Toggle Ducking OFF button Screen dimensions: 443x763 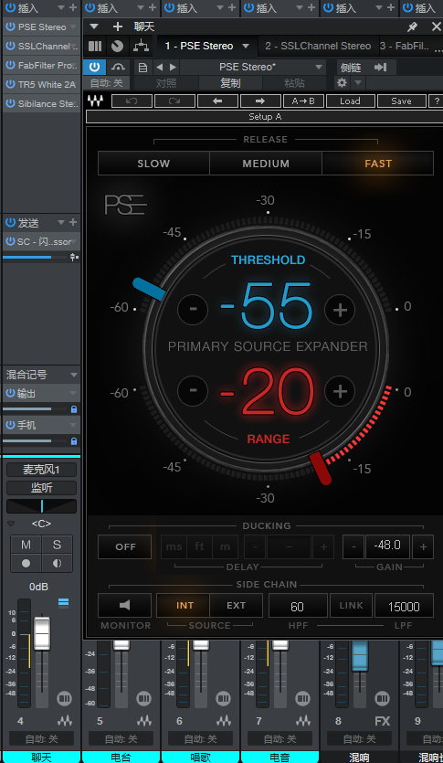tap(125, 547)
